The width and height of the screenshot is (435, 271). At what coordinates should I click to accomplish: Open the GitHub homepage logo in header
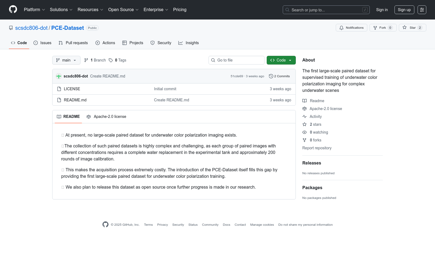tap(13, 9)
